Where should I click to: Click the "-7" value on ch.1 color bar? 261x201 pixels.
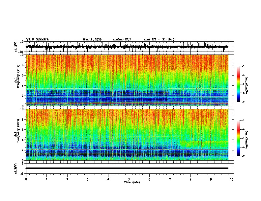(243, 102)
